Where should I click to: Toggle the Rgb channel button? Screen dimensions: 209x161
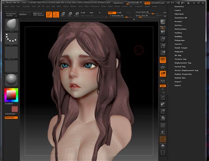pos(91,13)
